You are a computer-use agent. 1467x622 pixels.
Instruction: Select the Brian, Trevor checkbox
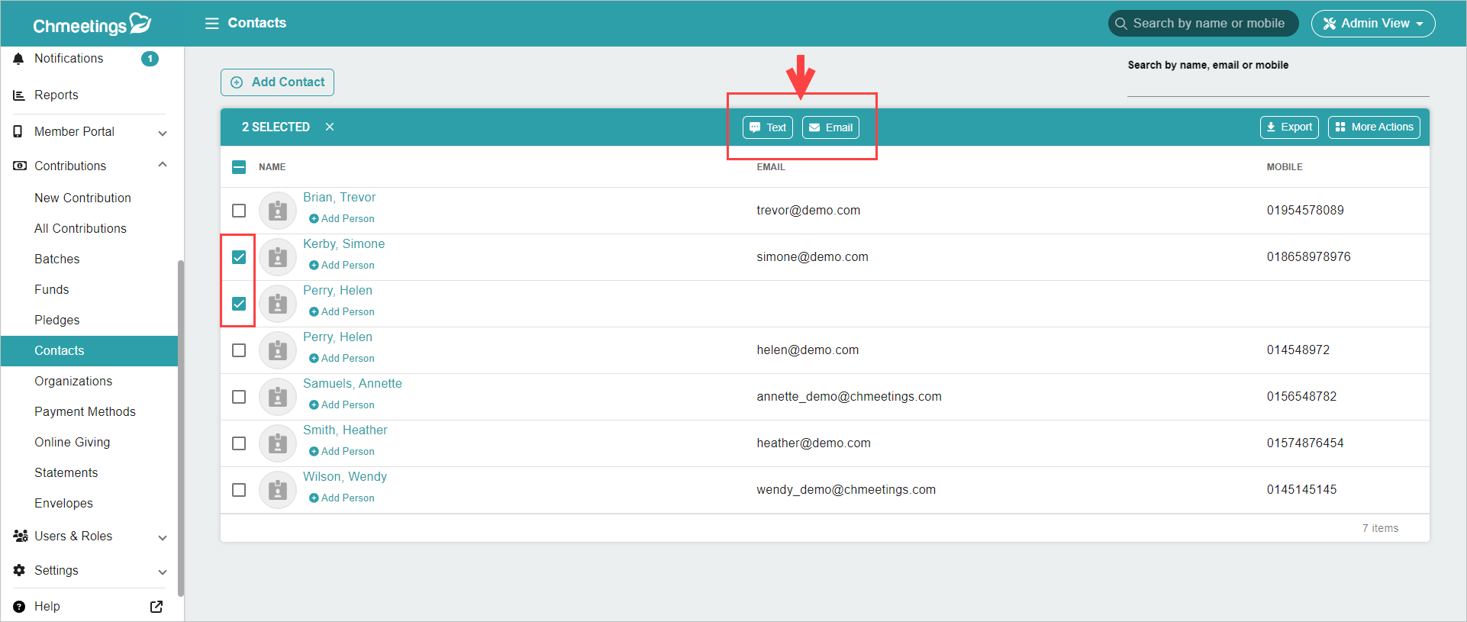[x=239, y=211]
